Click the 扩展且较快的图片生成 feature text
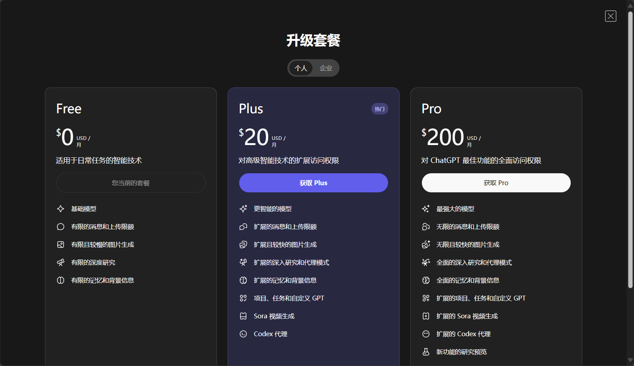This screenshot has width=634, height=366. 285,244
